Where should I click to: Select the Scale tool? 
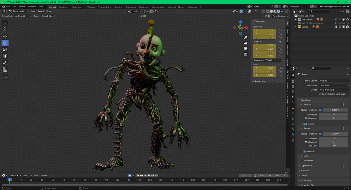[5, 50]
